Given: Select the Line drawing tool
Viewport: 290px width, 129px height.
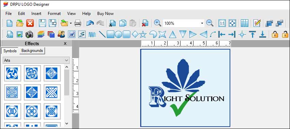Looking at the screenshot, I should coord(102,34).
